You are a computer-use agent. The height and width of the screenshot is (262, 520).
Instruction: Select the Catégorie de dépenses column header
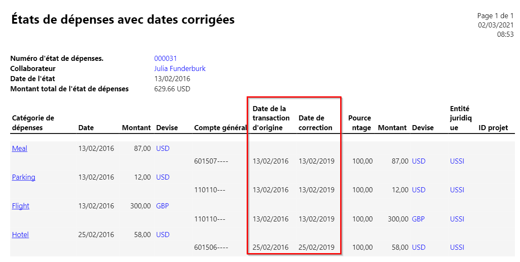click(x=33, y=123)
